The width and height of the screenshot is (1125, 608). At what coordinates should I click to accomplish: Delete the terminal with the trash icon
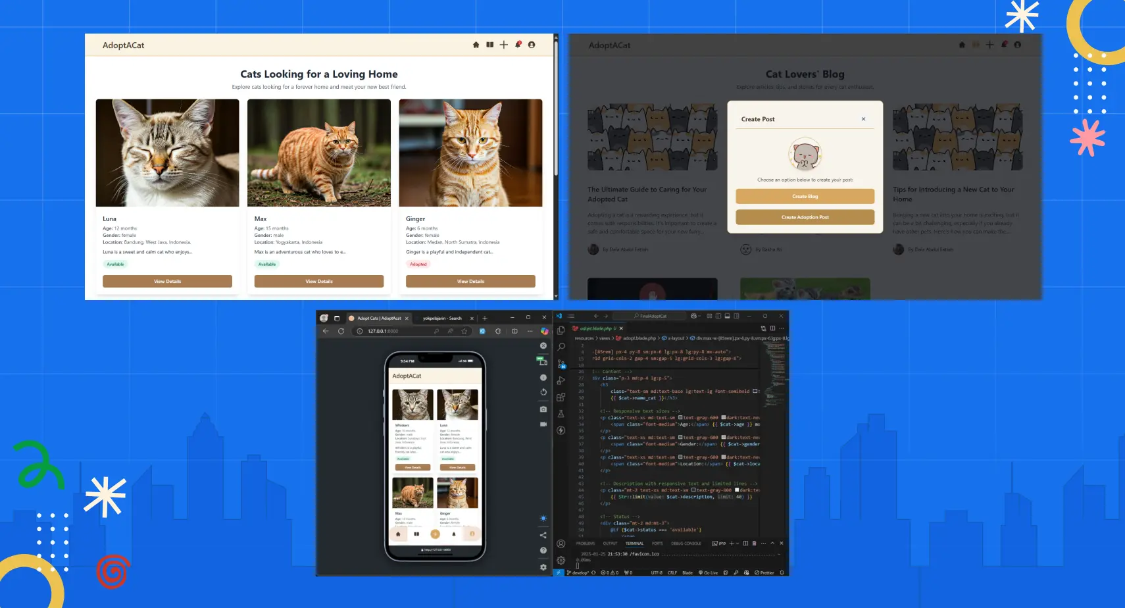(754, 544)
